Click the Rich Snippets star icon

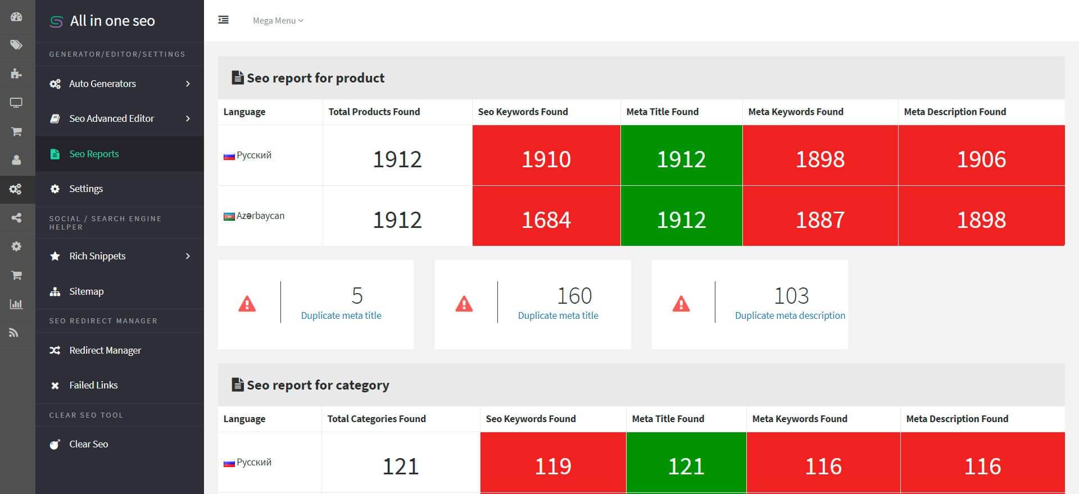click(55, 256)
